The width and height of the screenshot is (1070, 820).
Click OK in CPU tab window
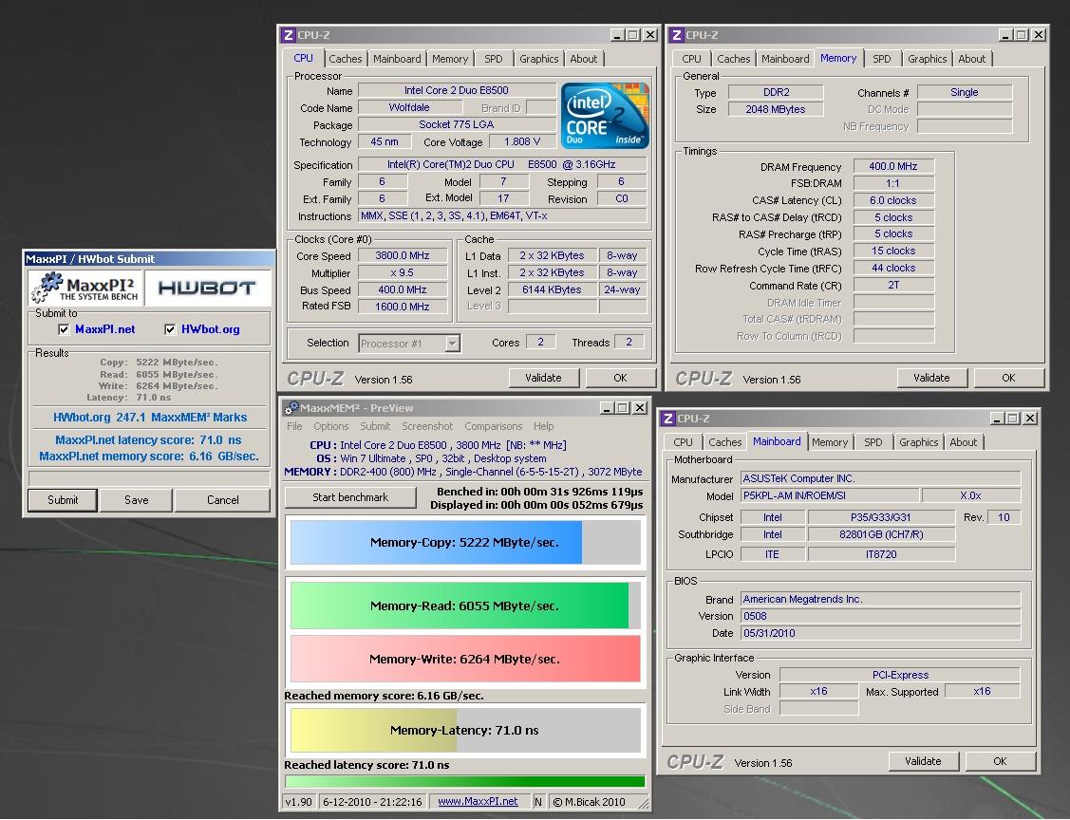(620, 378)
